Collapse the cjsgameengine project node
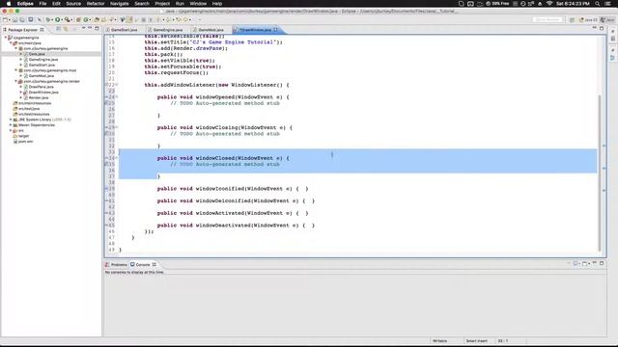Image resolution: width=618 pixels, height=347 pixels. [x=6, y=38]
